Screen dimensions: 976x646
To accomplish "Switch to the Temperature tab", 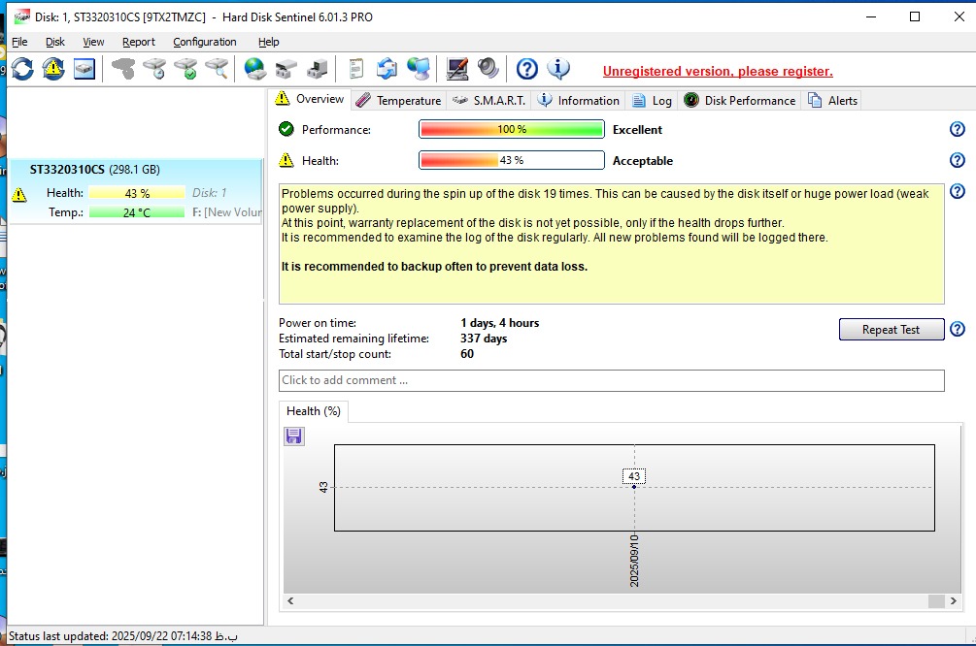I will coord(398,101).
